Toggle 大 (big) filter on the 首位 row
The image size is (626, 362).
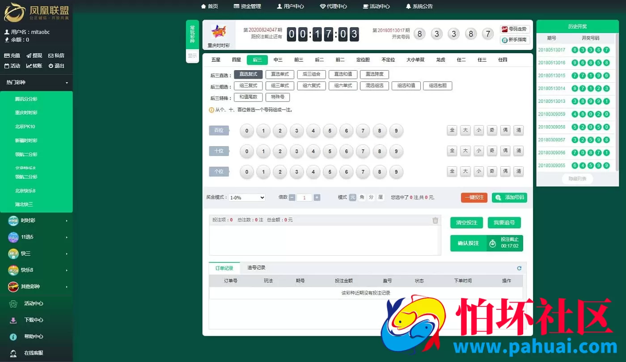click(x=465, y=130)
